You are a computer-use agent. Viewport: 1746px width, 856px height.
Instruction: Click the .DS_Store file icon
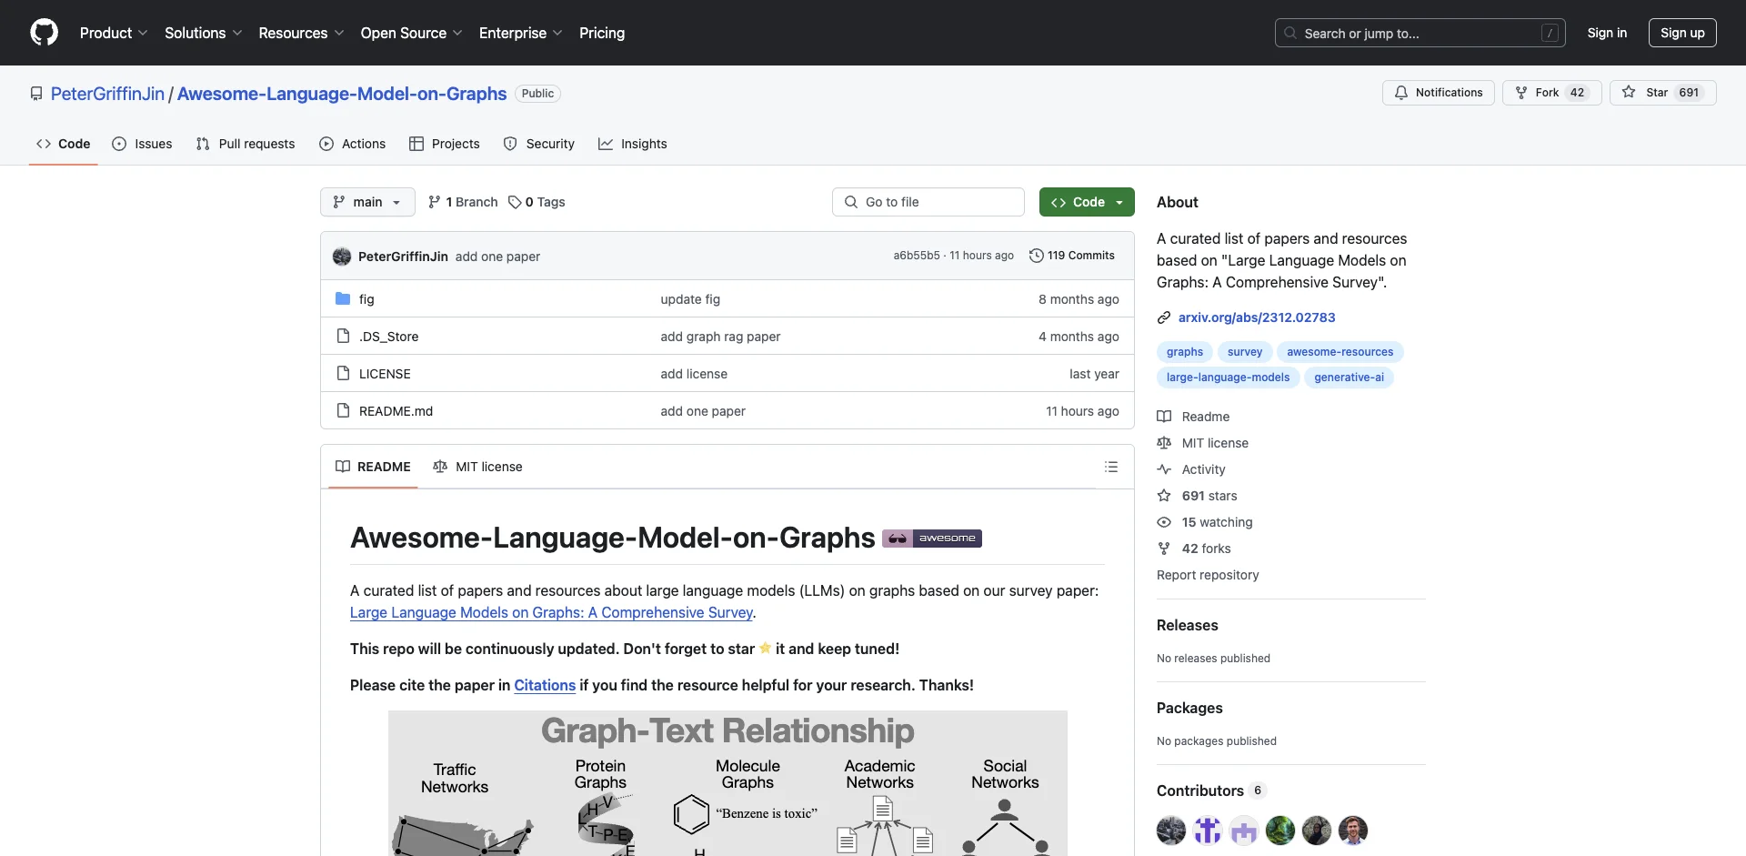point(343,337)
